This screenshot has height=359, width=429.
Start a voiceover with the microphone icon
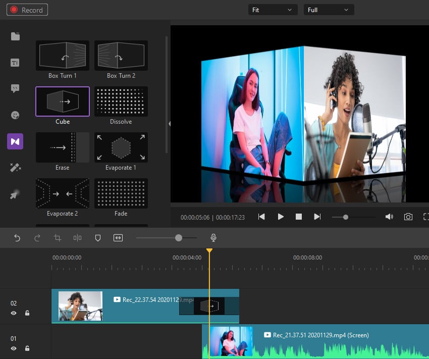coord(213,237)
